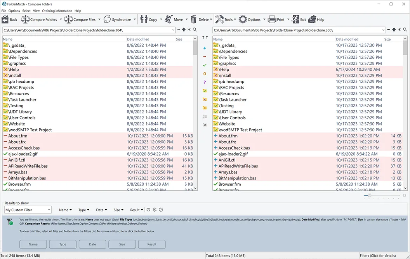
Task: Remove the Name filter criteria button
Action: 33,244
